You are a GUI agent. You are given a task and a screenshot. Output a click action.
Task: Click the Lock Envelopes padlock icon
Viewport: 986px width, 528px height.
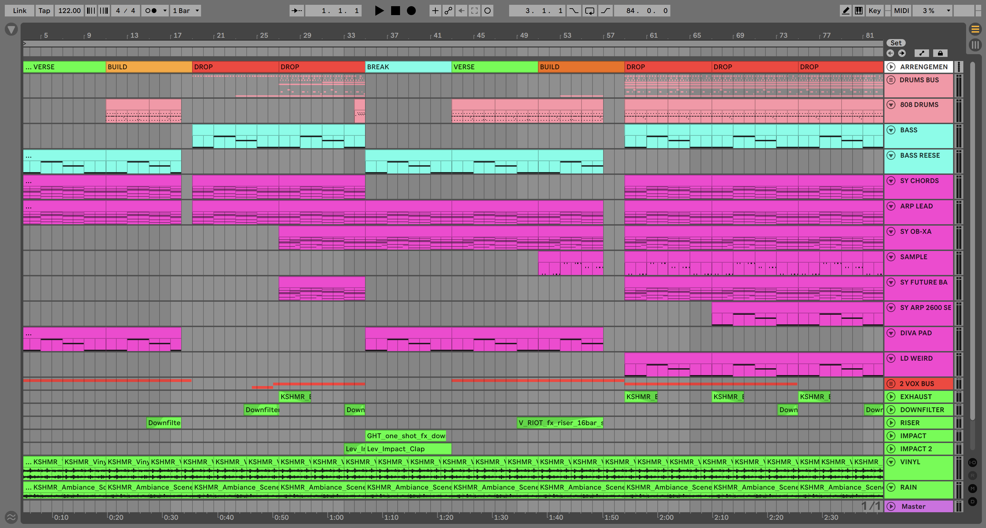click(940, 53)
